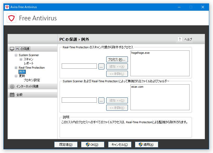Click the 追加 >>(A) button
This screenshot has width=213, height=153.
[x=117, y=67]
